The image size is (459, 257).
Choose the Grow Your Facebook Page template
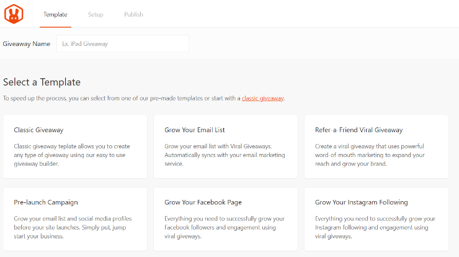(x=226, y=219)
